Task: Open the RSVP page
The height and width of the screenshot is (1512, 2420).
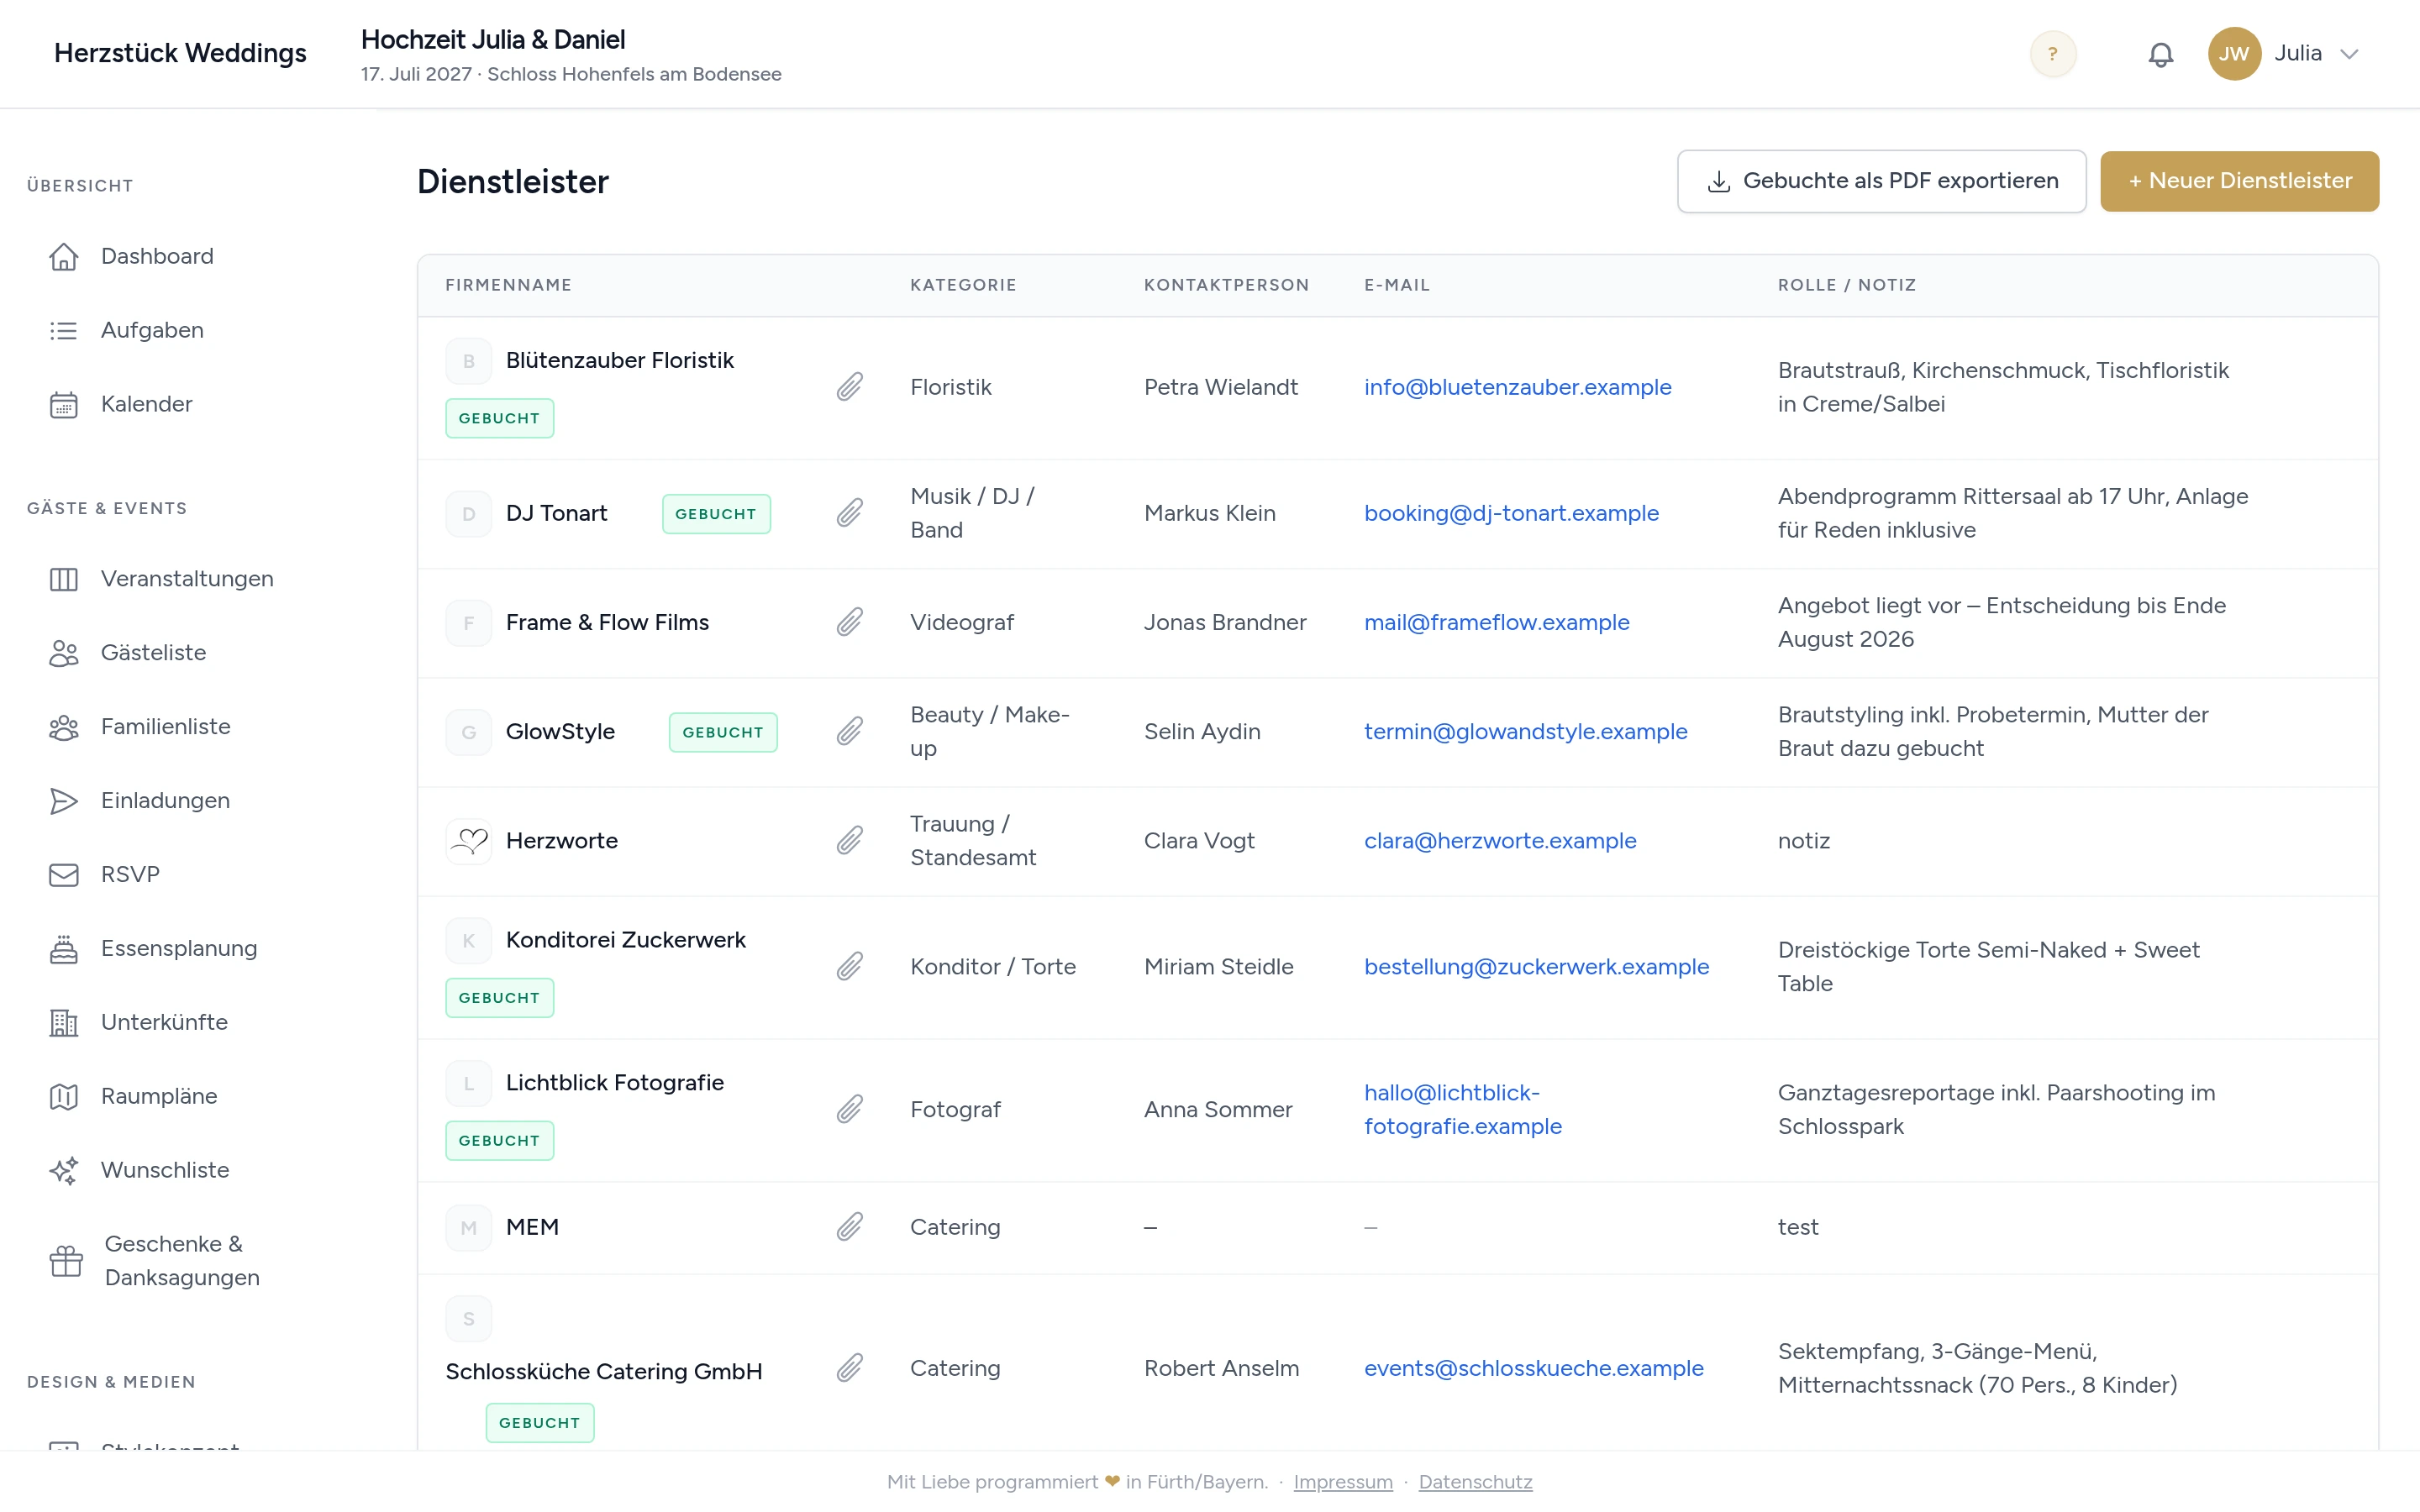Action: pos(130,875)
